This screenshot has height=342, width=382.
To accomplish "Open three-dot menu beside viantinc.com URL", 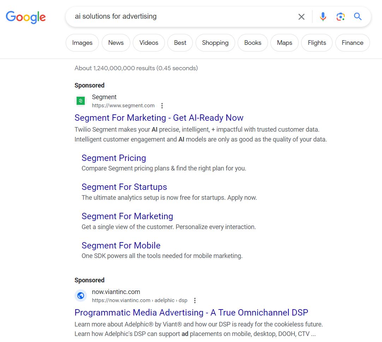I will pos(195,300).
